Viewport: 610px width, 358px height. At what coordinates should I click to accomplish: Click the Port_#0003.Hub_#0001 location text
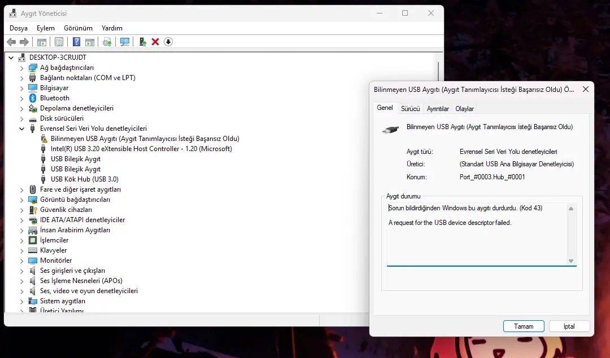[492, 177]
